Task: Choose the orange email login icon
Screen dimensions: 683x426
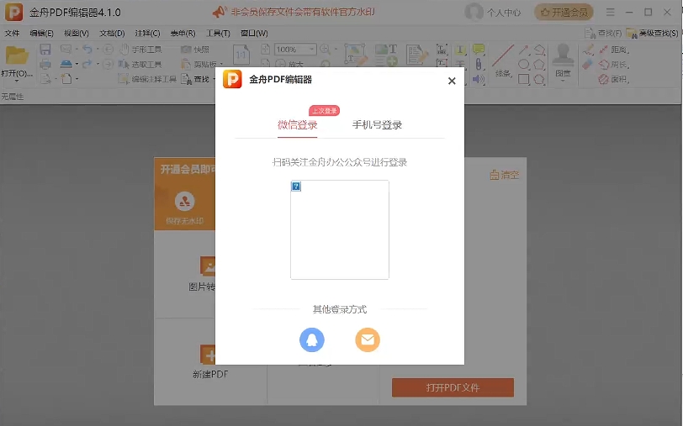Action: click(368, 339)
